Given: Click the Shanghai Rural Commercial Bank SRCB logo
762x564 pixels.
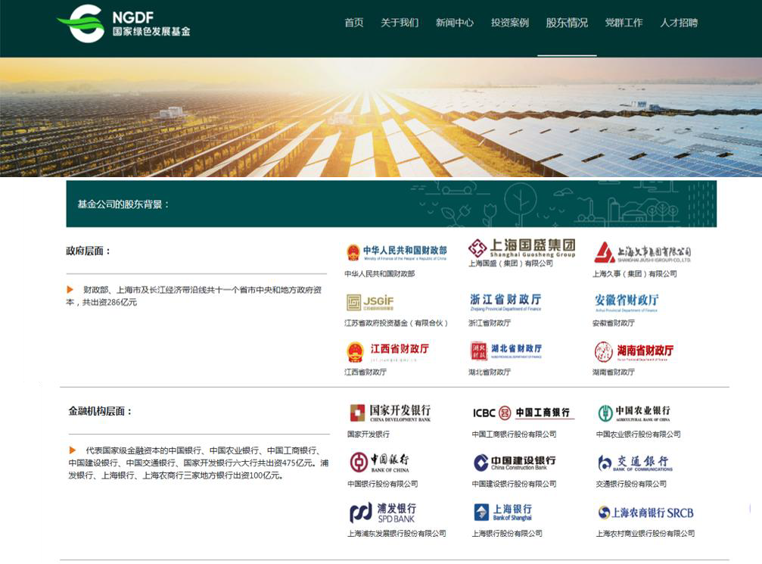Looking at the screenshot, I should (x=645, y=513).
